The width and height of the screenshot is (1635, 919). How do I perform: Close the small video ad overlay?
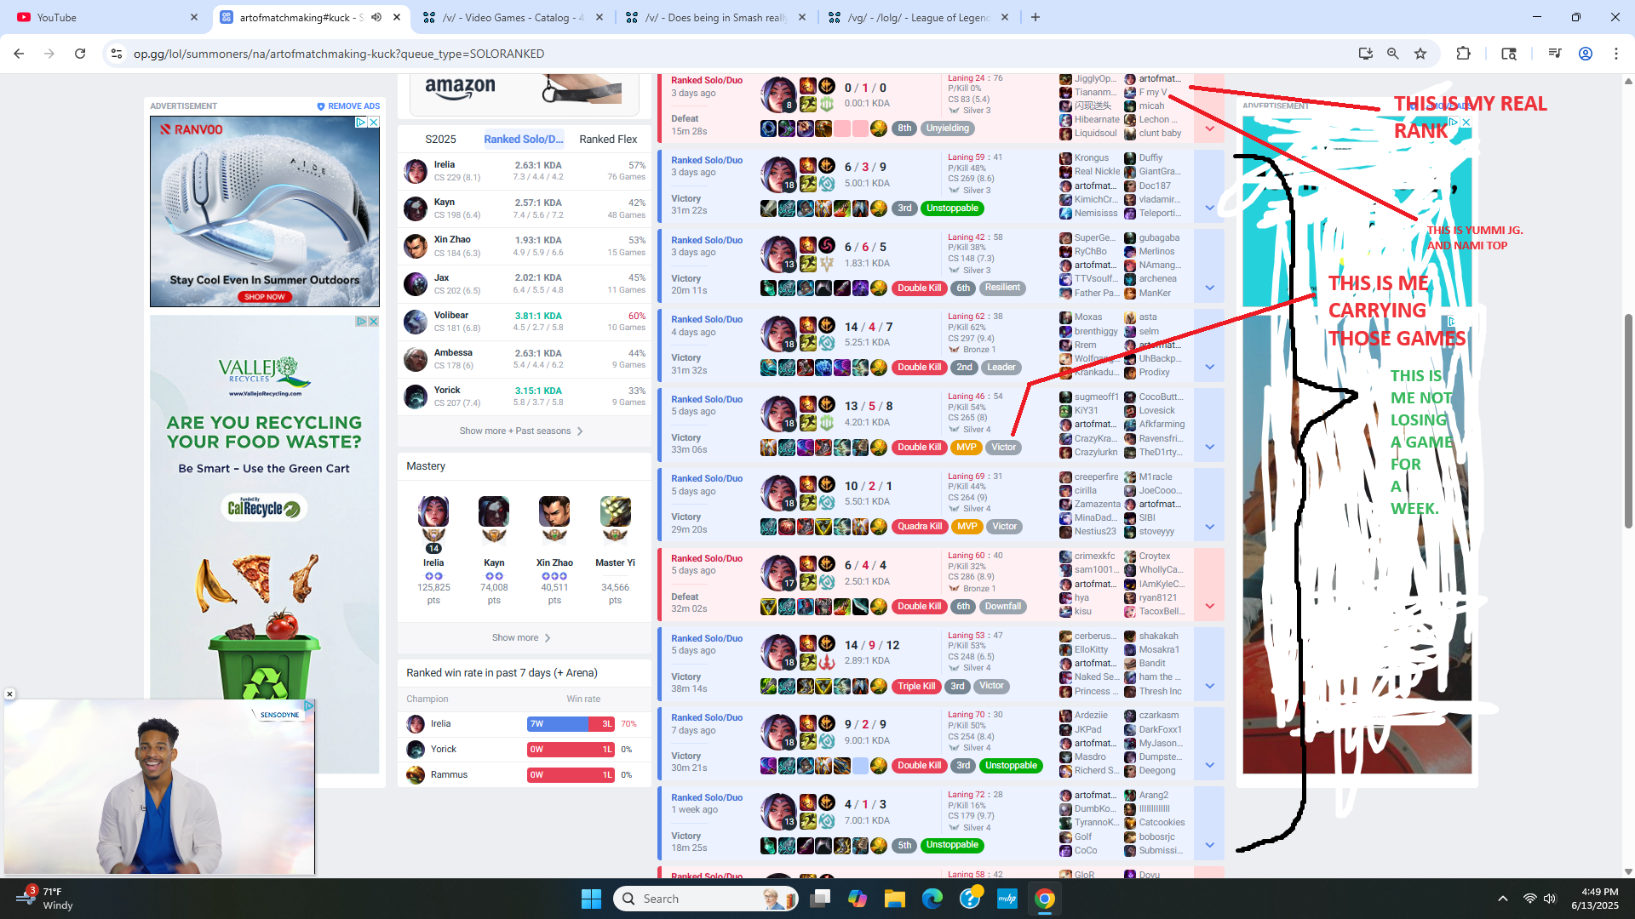[x=9, y=694]
